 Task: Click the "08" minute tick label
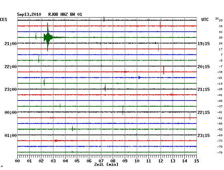point(113,161)
